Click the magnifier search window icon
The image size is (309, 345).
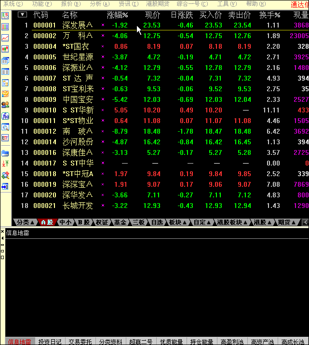point(5,127)
